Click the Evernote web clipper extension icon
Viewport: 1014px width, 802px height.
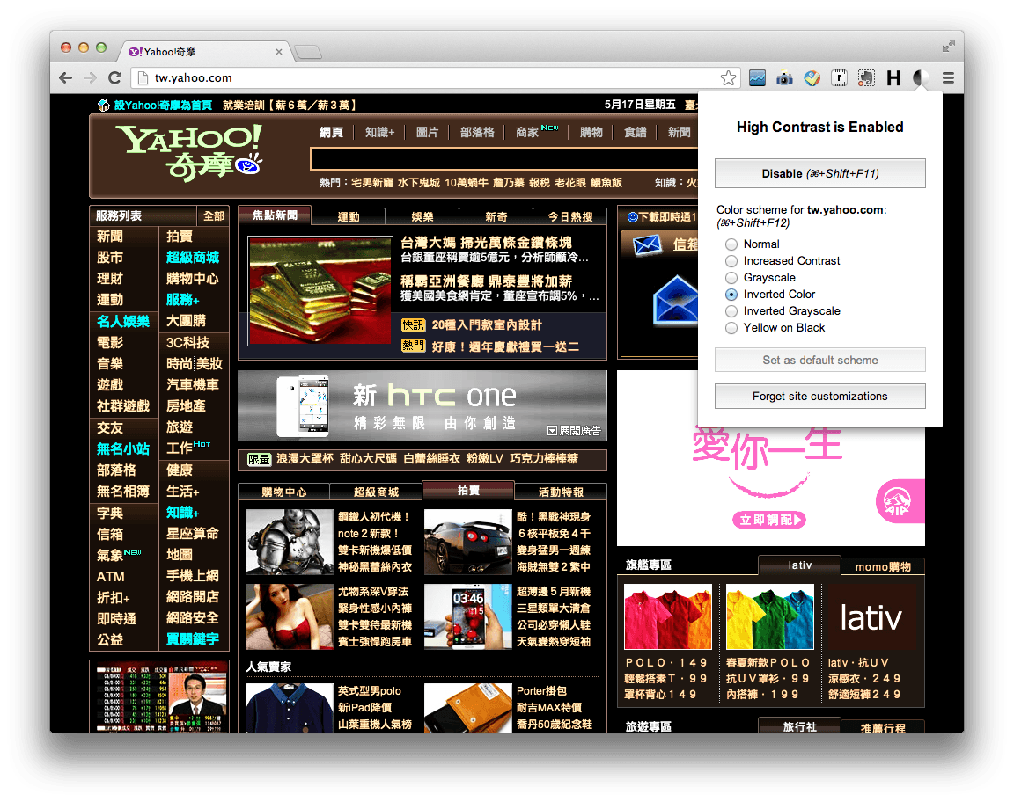[866, 78]
